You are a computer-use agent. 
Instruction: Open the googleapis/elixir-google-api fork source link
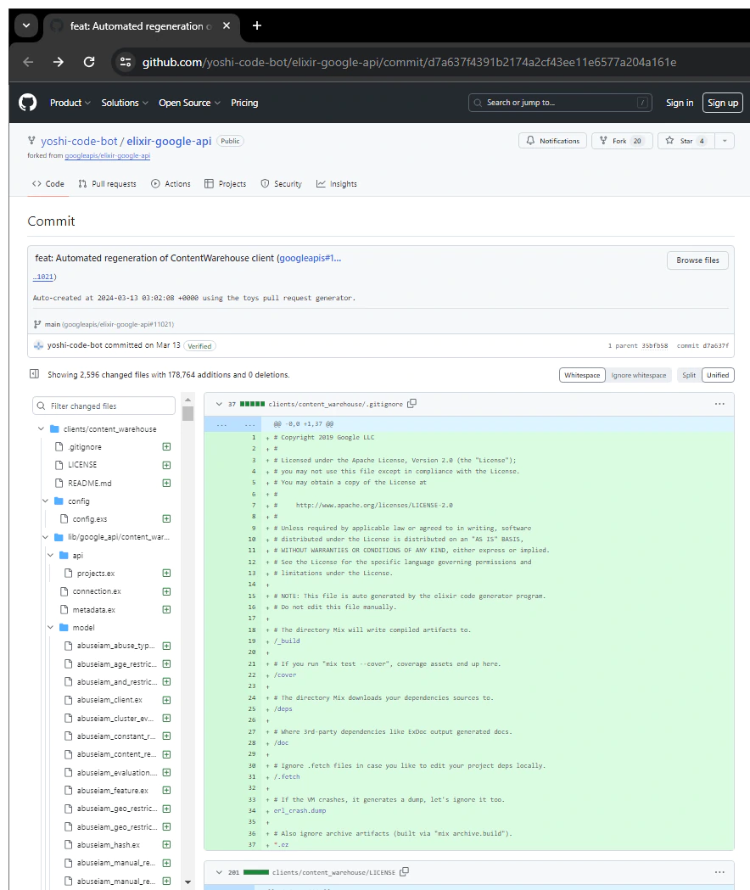(107, 155)
